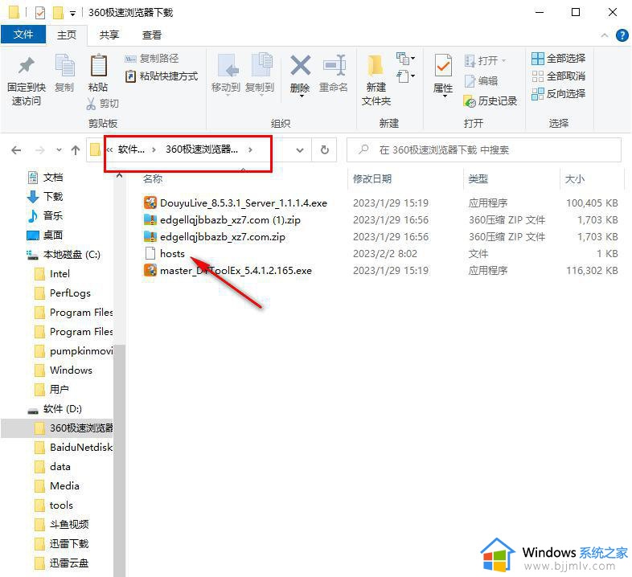
Task: Select 本地磁盘 (C:) drive in tree
Action: 64,255
